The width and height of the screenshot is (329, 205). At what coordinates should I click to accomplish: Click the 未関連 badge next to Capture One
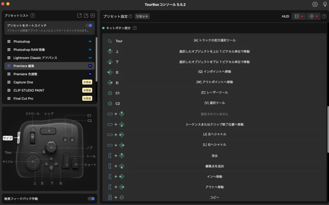(x=87, y=82)
